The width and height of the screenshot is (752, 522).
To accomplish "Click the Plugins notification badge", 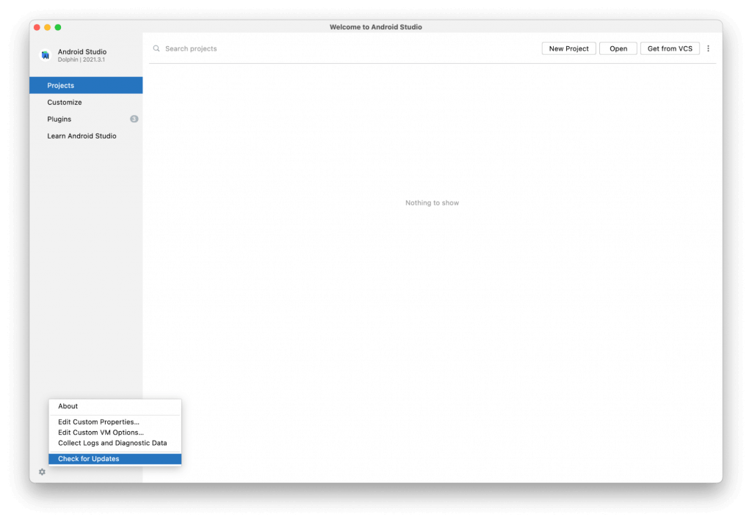I will [x=134, y=119].
